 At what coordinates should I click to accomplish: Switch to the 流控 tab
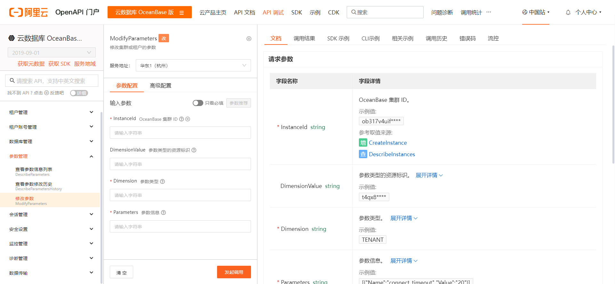point(493,38)
